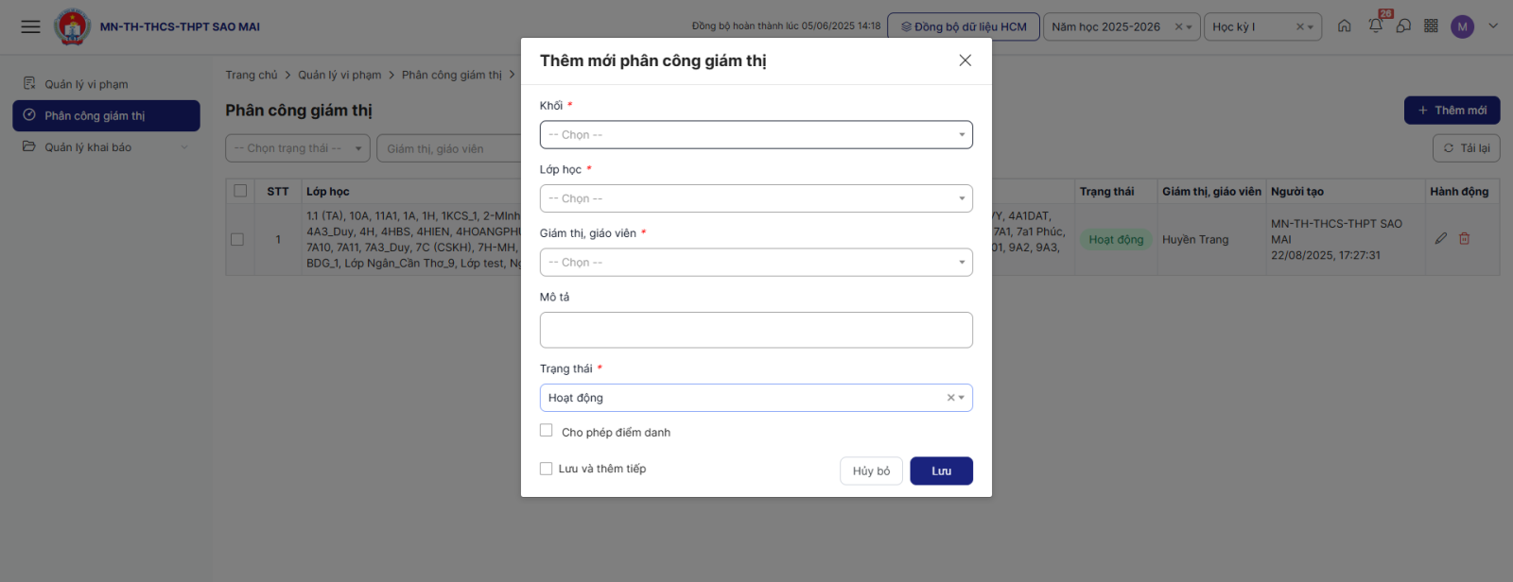Click the user avatar M icon

tap(1462, 26)
